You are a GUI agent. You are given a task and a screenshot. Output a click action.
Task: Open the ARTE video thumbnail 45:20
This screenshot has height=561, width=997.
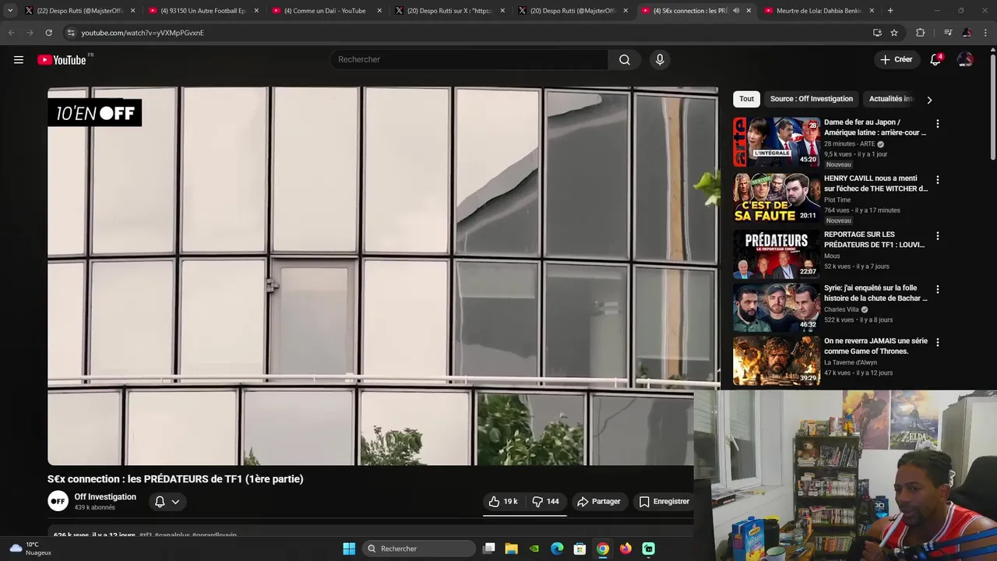[777, 142]
